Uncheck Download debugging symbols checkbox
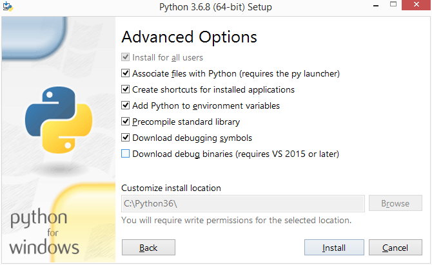 pyautogui.click(x=125, y=138)
